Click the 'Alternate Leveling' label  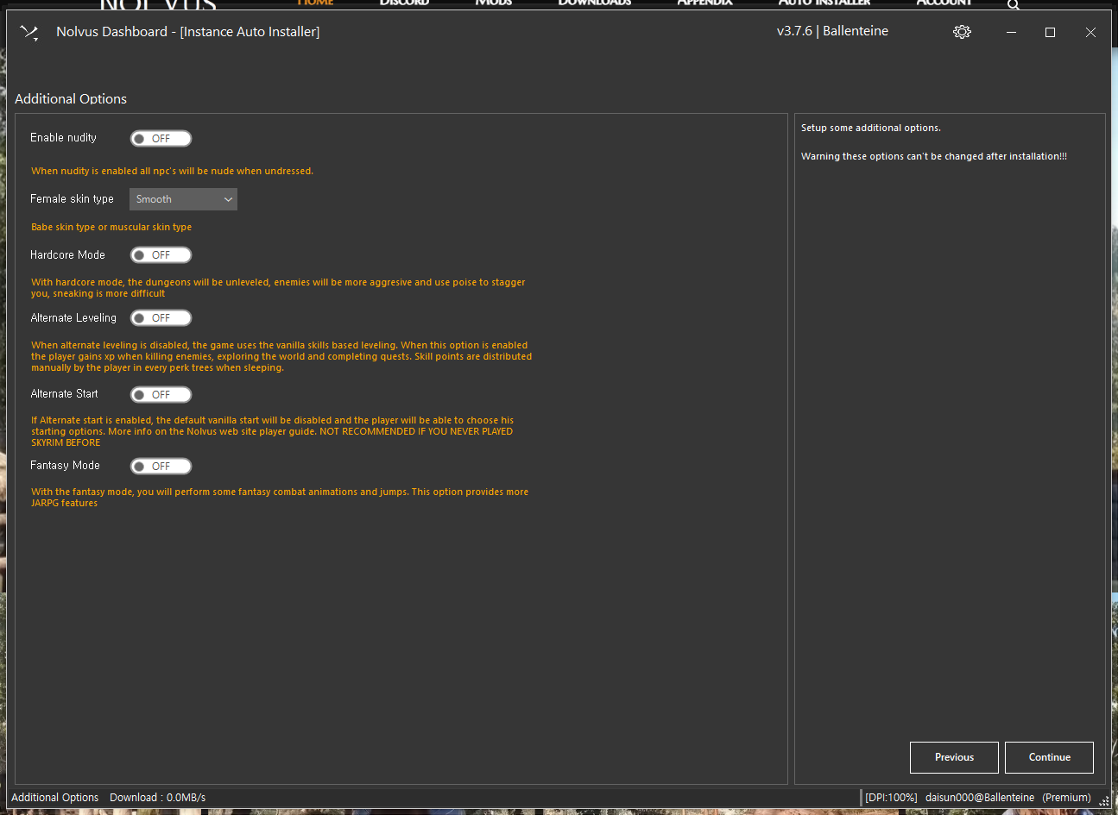(73, 318)
